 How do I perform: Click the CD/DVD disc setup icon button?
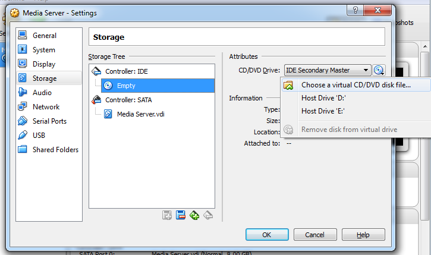point(379,70)
